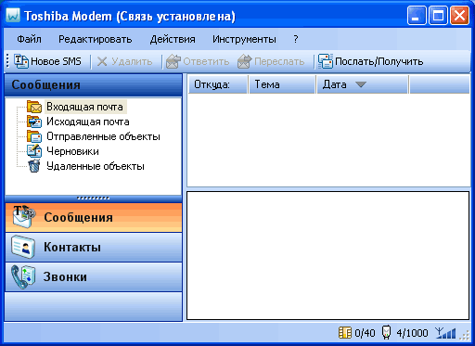
Task: Open the ? help menu
Action: click(296, 39)
